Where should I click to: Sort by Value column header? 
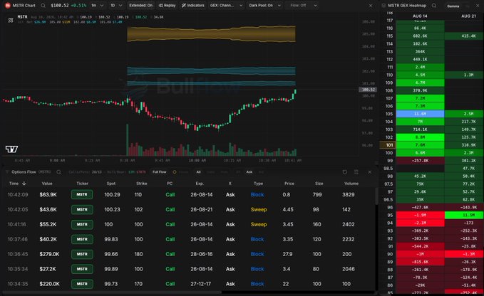pyautogui.click(x=47, y=184)
